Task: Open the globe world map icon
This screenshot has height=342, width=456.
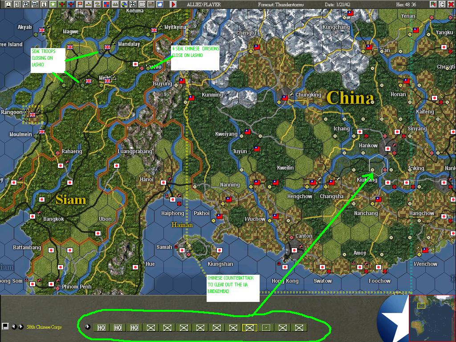Action: pos(124,4)
